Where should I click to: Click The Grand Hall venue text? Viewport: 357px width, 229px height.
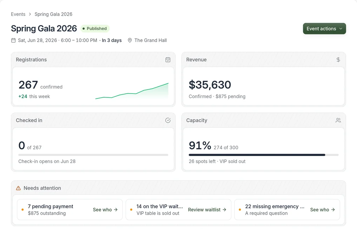coord(151,40)
